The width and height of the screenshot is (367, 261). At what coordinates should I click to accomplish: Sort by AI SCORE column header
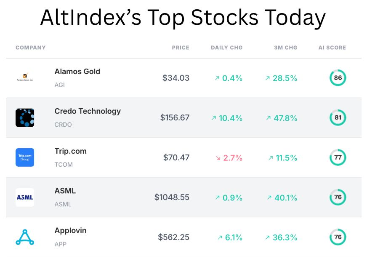[332, 48]
